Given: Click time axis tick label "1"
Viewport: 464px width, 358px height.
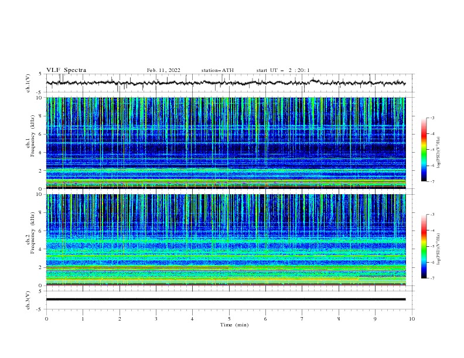Looking at the screenshot, I should [83, 319].
